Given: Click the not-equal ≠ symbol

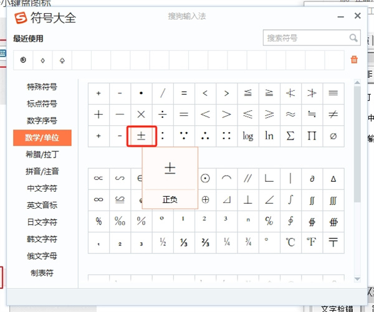Looking at the screenshot, I should click(333, 115).
